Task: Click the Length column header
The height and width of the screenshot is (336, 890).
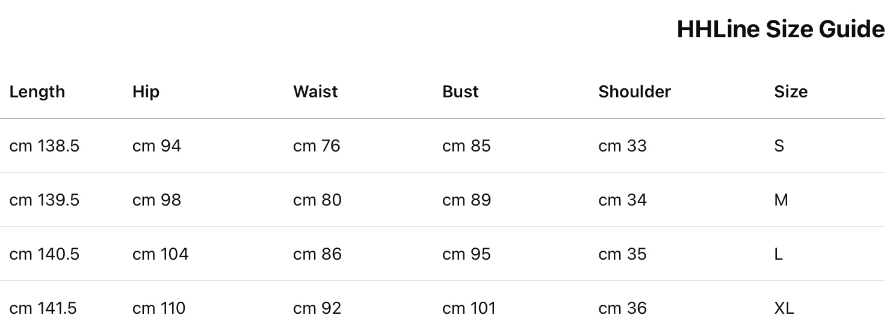Action: pos(37,92)
